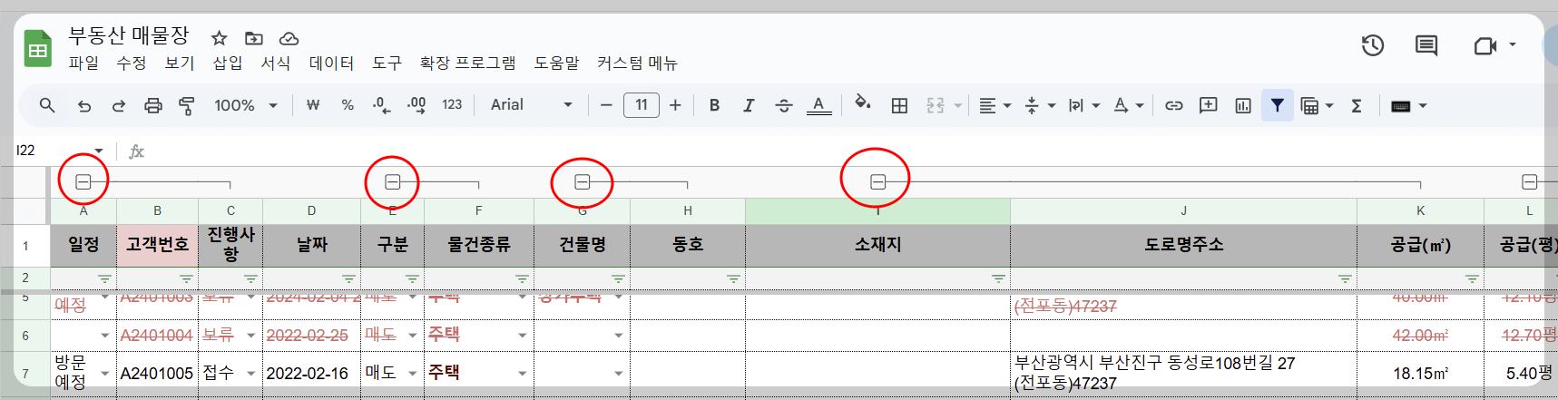Image resolution: width=1558 pixels, height=400 pixels.
Task: Open the borders menu
Action: tap(899, 105)
